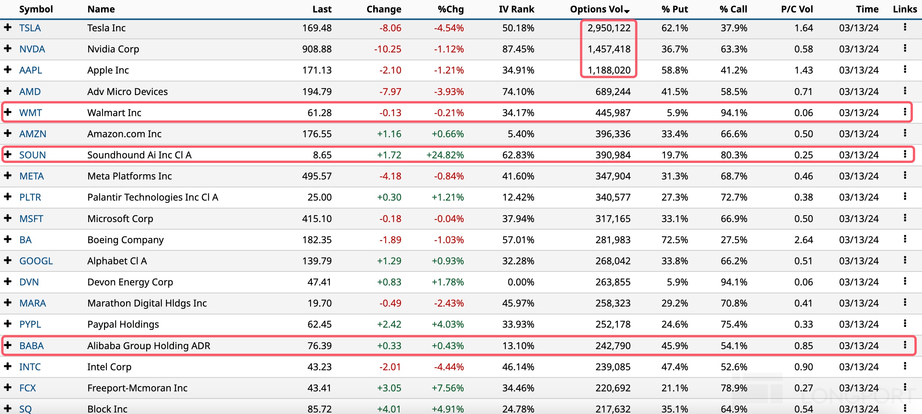
Task: Expand the GOOGL row plus icon
Action: pos(8,260)
